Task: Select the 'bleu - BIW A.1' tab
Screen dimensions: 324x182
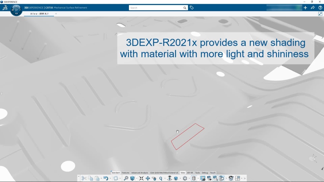Action: (x=39, y=13)
